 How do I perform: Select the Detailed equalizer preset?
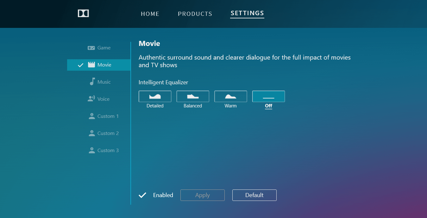pos(155,96)
